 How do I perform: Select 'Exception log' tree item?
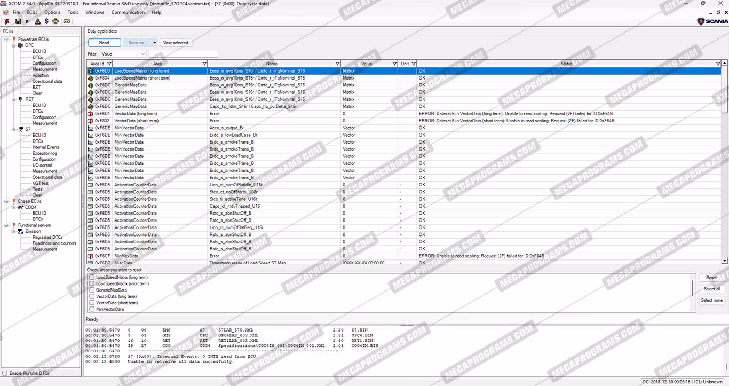click(x=44, y=153)
